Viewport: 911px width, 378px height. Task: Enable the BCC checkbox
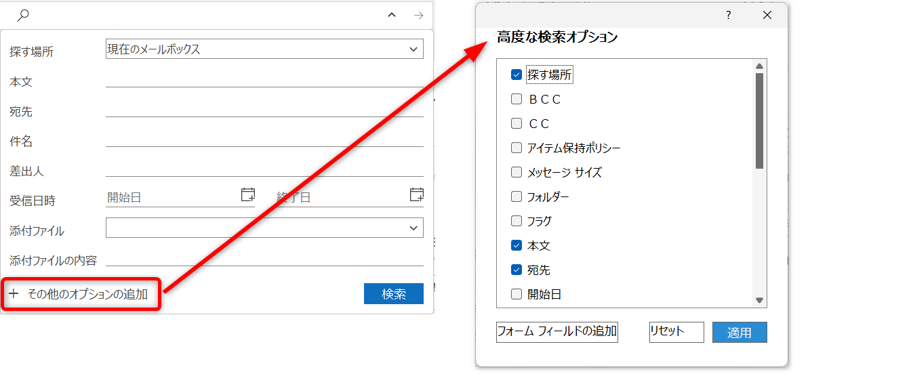(x=517, y=99)
